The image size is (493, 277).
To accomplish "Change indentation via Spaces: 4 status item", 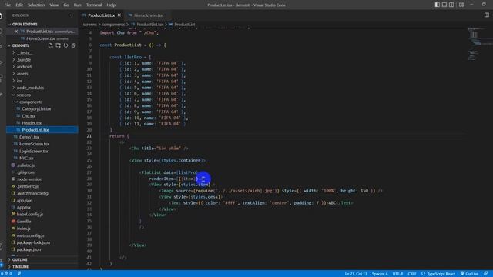I will click(380, 274).
